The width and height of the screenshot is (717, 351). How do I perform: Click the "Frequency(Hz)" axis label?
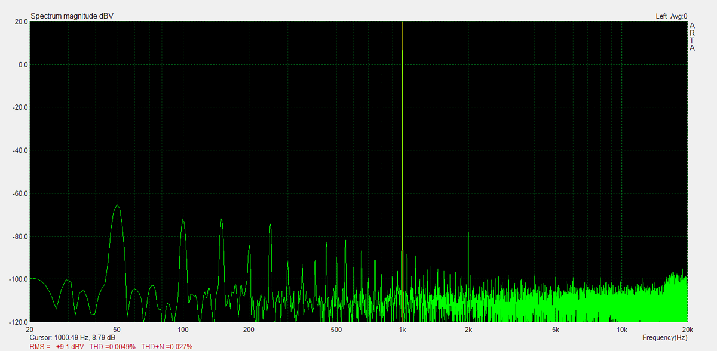click(664, 338)
